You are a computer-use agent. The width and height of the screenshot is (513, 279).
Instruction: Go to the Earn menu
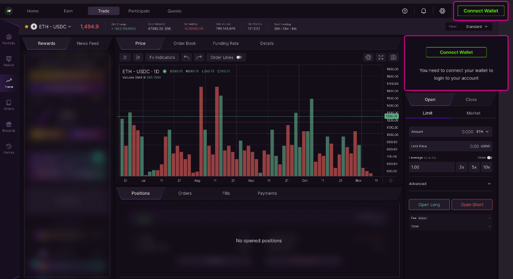(68, 11)
